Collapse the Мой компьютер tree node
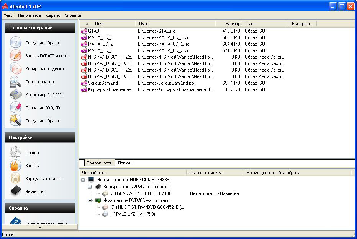 coord(83,180)
